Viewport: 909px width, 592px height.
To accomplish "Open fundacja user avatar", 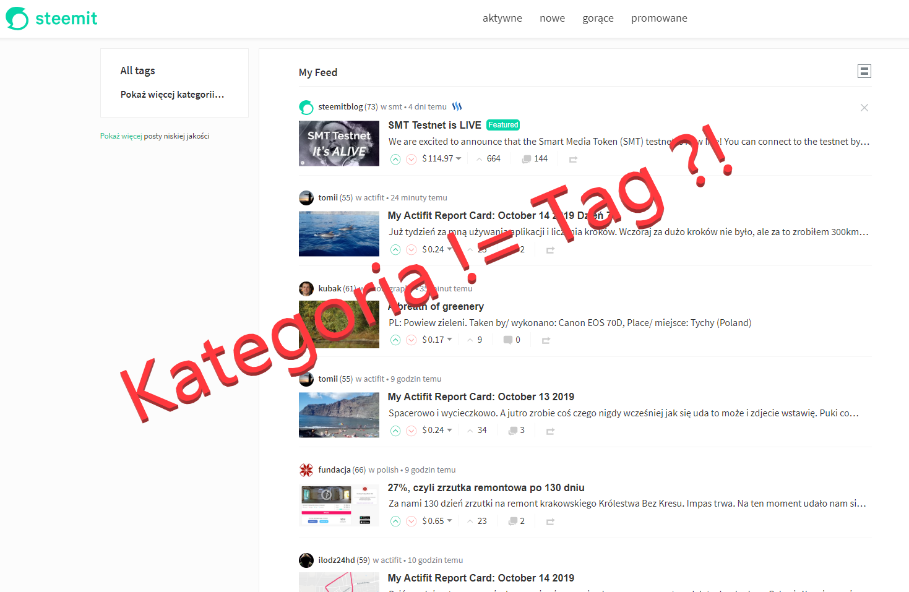I will (x=306, y=470).
